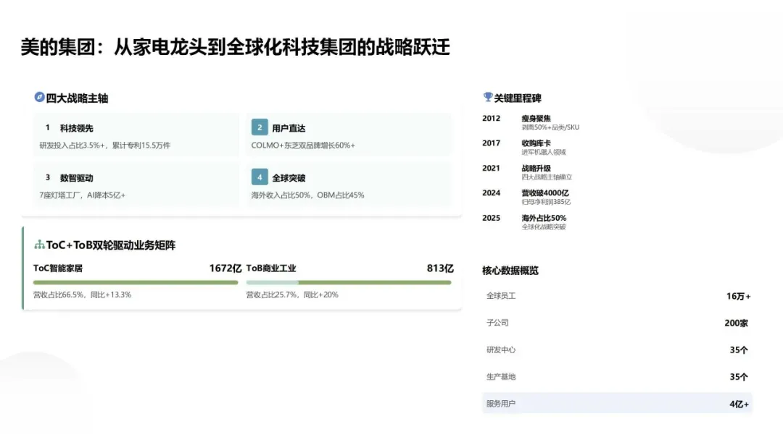Select the slide title 美的集团 heading

pos(235,47)
